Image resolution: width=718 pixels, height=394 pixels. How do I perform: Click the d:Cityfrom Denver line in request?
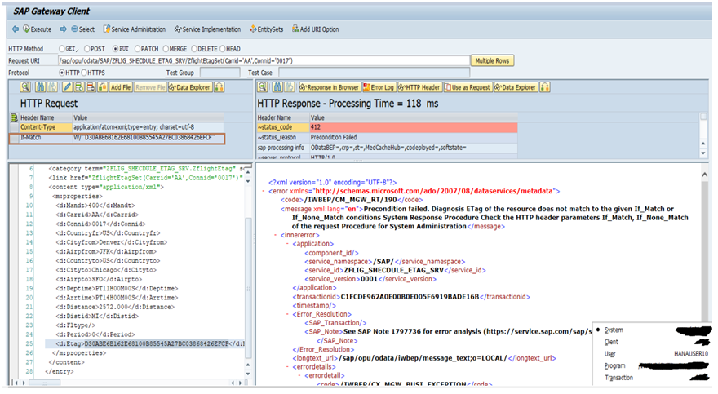coord(111,242)
